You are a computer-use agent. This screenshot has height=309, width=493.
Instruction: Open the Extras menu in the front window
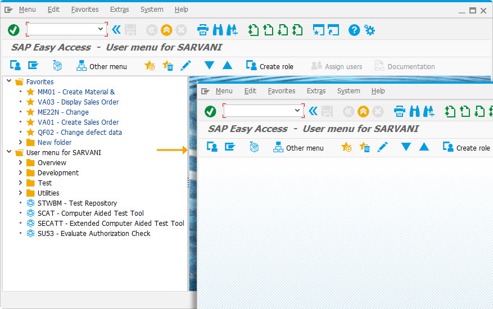316,91
